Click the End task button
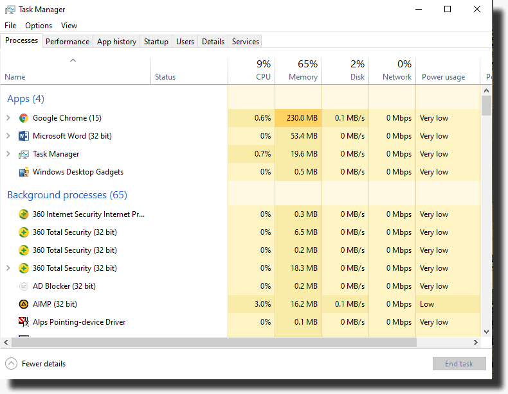Screen dimensions: 508x394 459,364
